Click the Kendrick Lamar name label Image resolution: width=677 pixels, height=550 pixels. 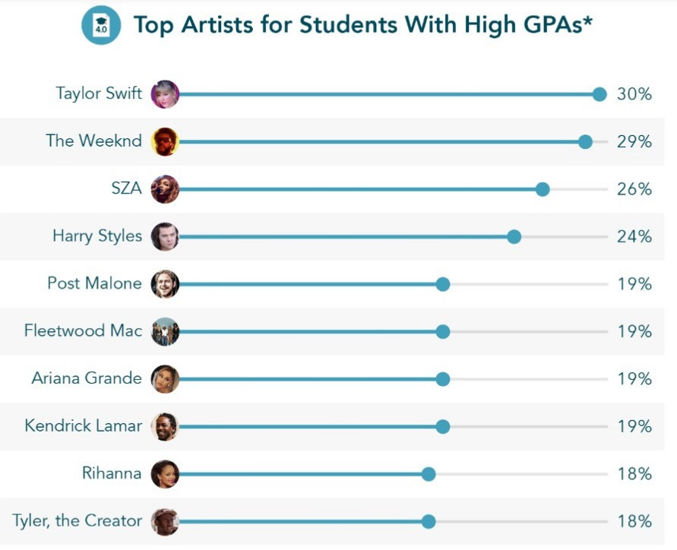(83, 426)
